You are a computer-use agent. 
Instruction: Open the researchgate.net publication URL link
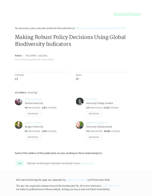[101, 28]
